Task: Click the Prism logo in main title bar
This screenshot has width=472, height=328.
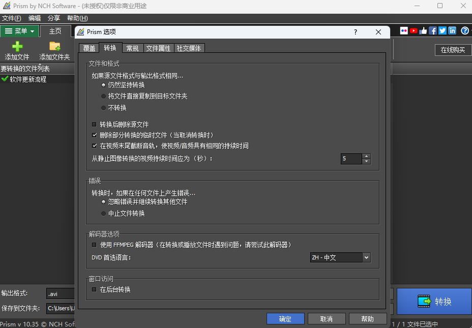Action: [6, 6]
